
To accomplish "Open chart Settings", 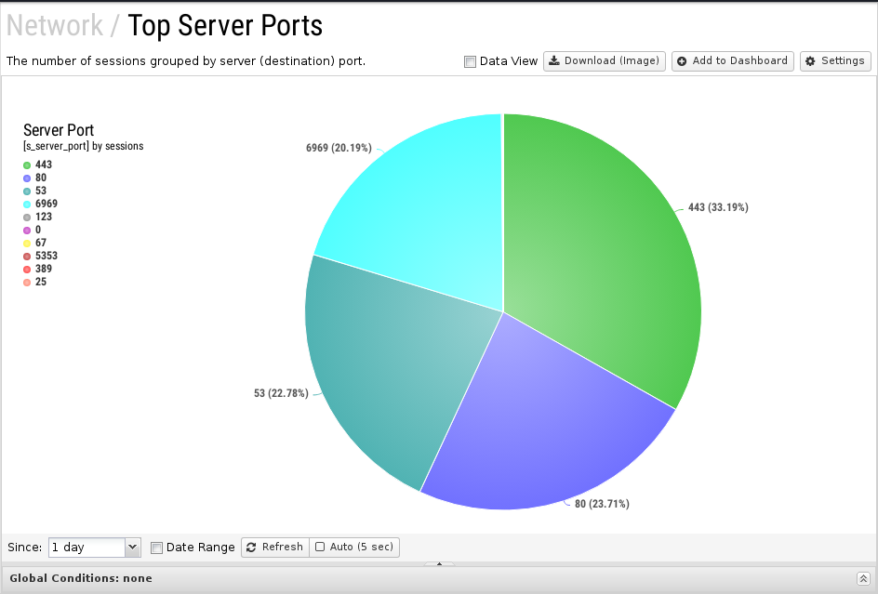I will click(835, 61).
